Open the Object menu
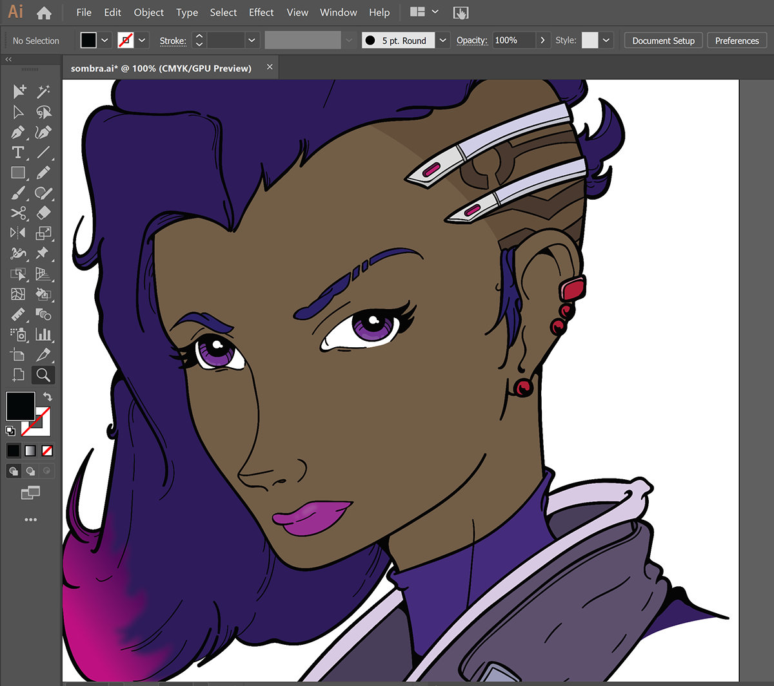 click(148, 12)
